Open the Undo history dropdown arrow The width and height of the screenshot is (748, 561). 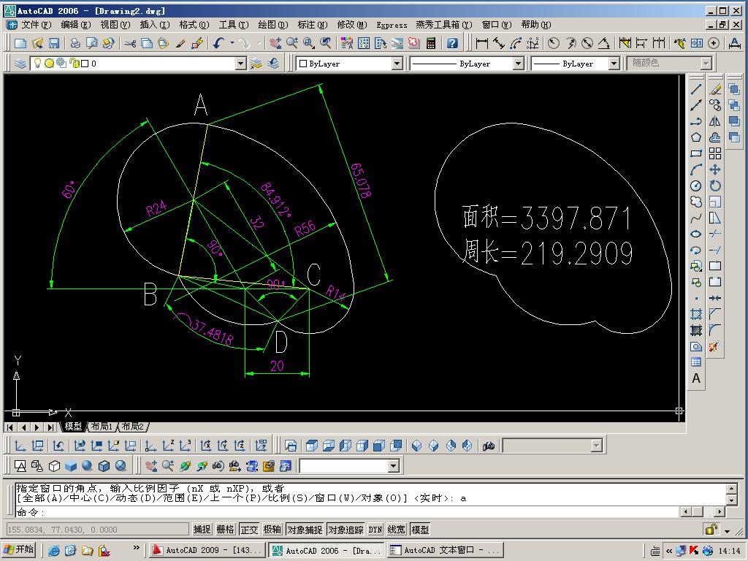[232, 43]
